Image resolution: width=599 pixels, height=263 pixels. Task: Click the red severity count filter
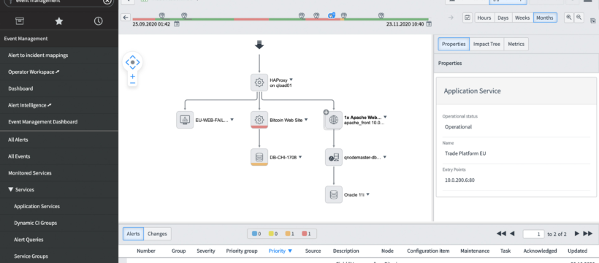click(x=306, y=234)
